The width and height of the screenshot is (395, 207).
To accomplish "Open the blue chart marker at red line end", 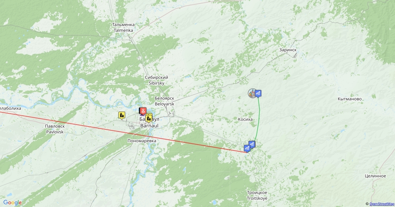I will (x=247, y=149).
